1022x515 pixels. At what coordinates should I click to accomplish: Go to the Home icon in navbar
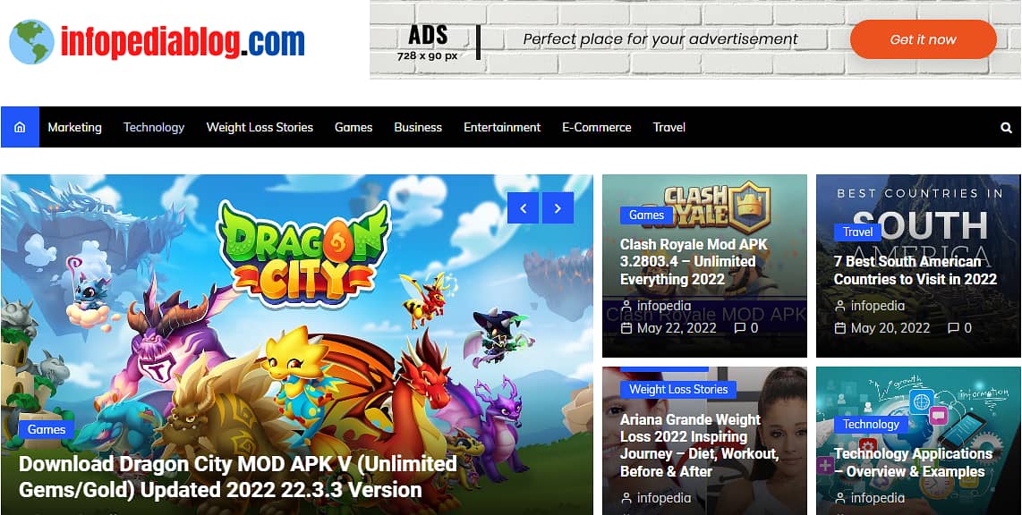point(20,127)
